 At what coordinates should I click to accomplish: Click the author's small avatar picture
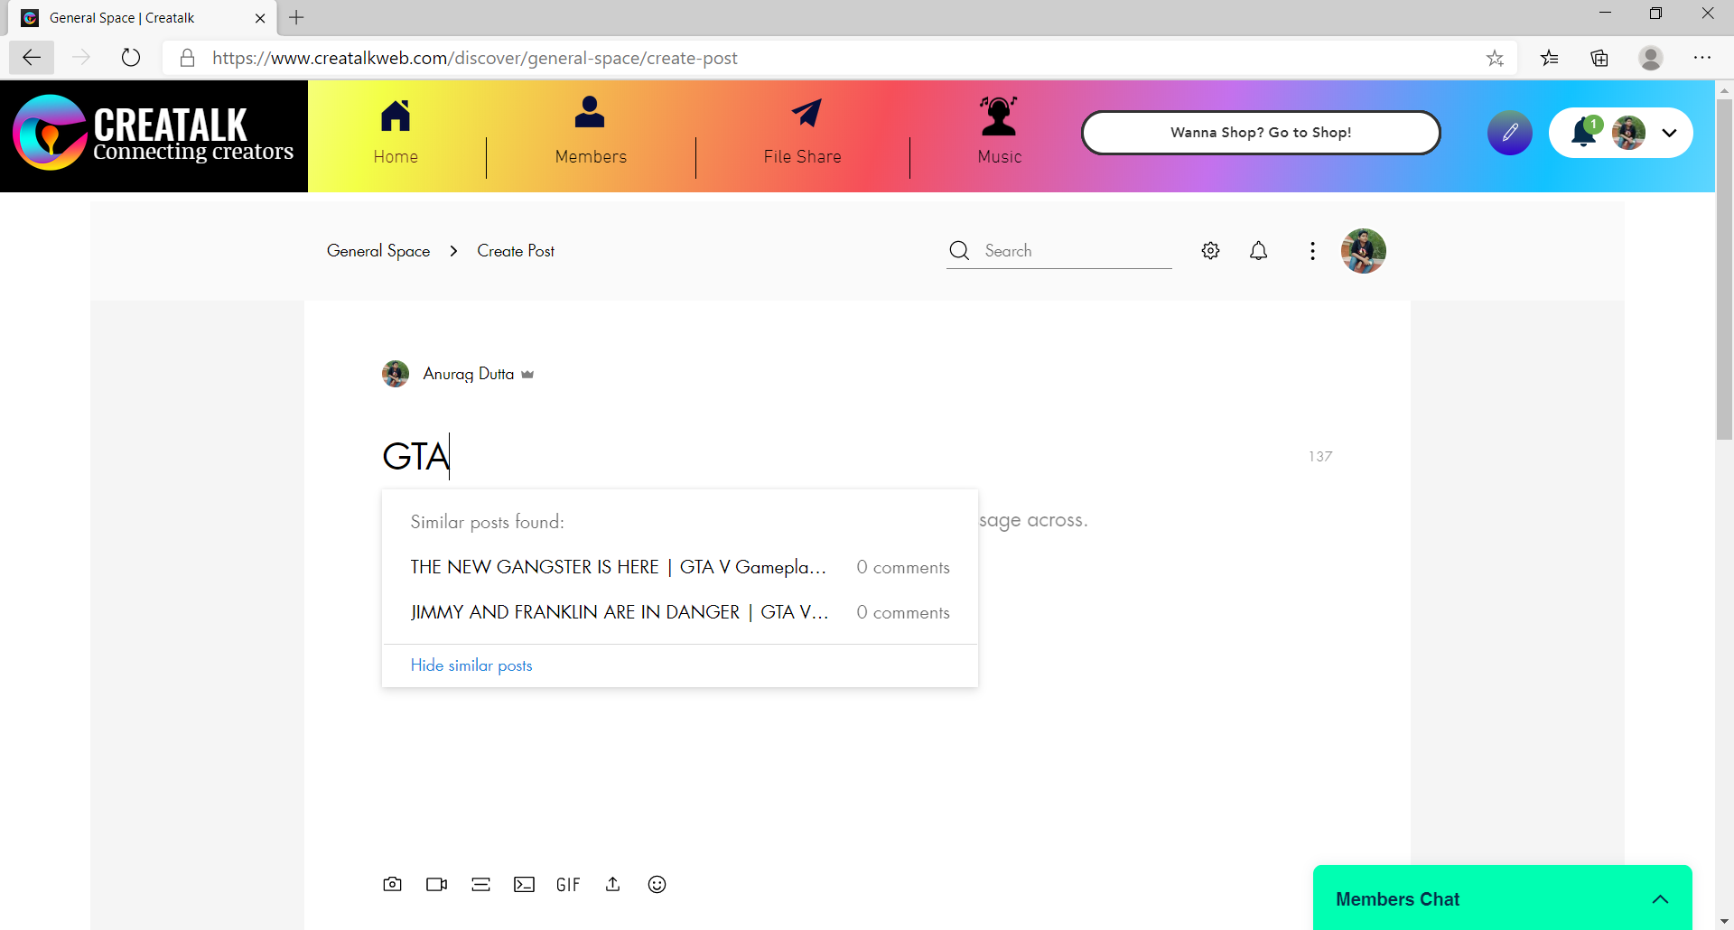pyautogui.click(x=396, y=374)
